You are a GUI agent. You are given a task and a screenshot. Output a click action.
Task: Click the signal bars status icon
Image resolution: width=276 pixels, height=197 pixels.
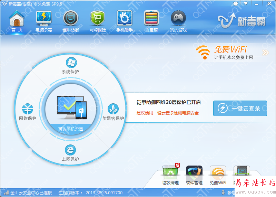6,192
